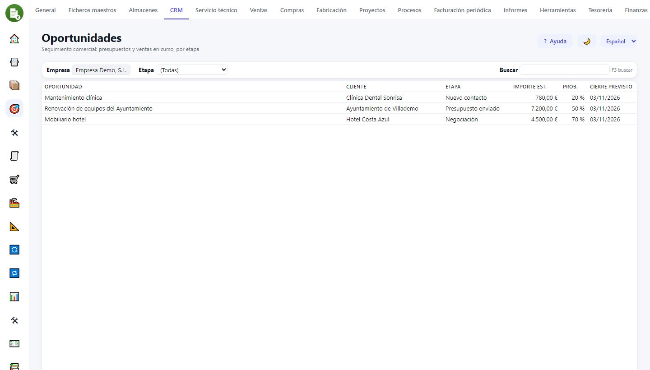Open the bar chart reports sidebar icon
Viewport: 650px width, 370px height.
pos(14,296)
